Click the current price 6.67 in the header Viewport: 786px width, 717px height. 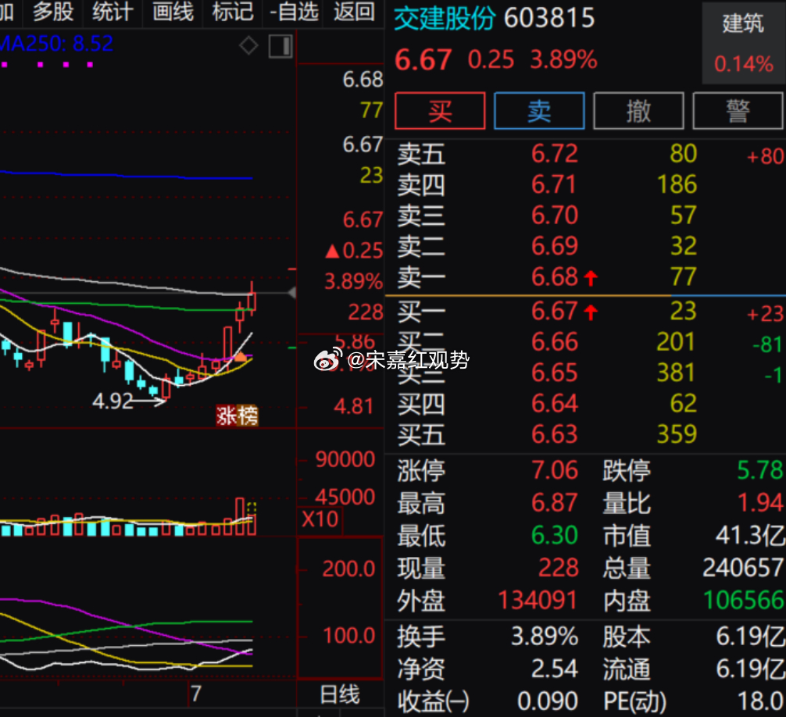tap(423, 59)
